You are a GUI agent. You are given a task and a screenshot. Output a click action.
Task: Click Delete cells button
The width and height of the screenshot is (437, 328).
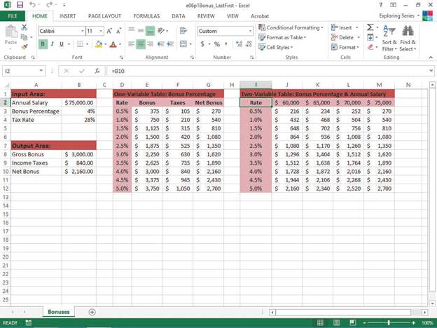[x=342, y=37]
